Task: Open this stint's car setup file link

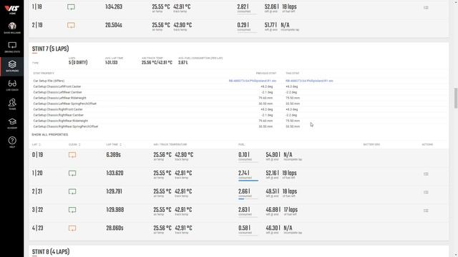Action: 309,81
